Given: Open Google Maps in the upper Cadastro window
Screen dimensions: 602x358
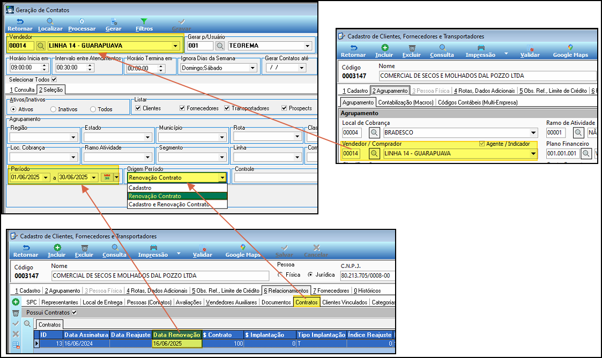Looking at the screenshot, I should [570, 51].
